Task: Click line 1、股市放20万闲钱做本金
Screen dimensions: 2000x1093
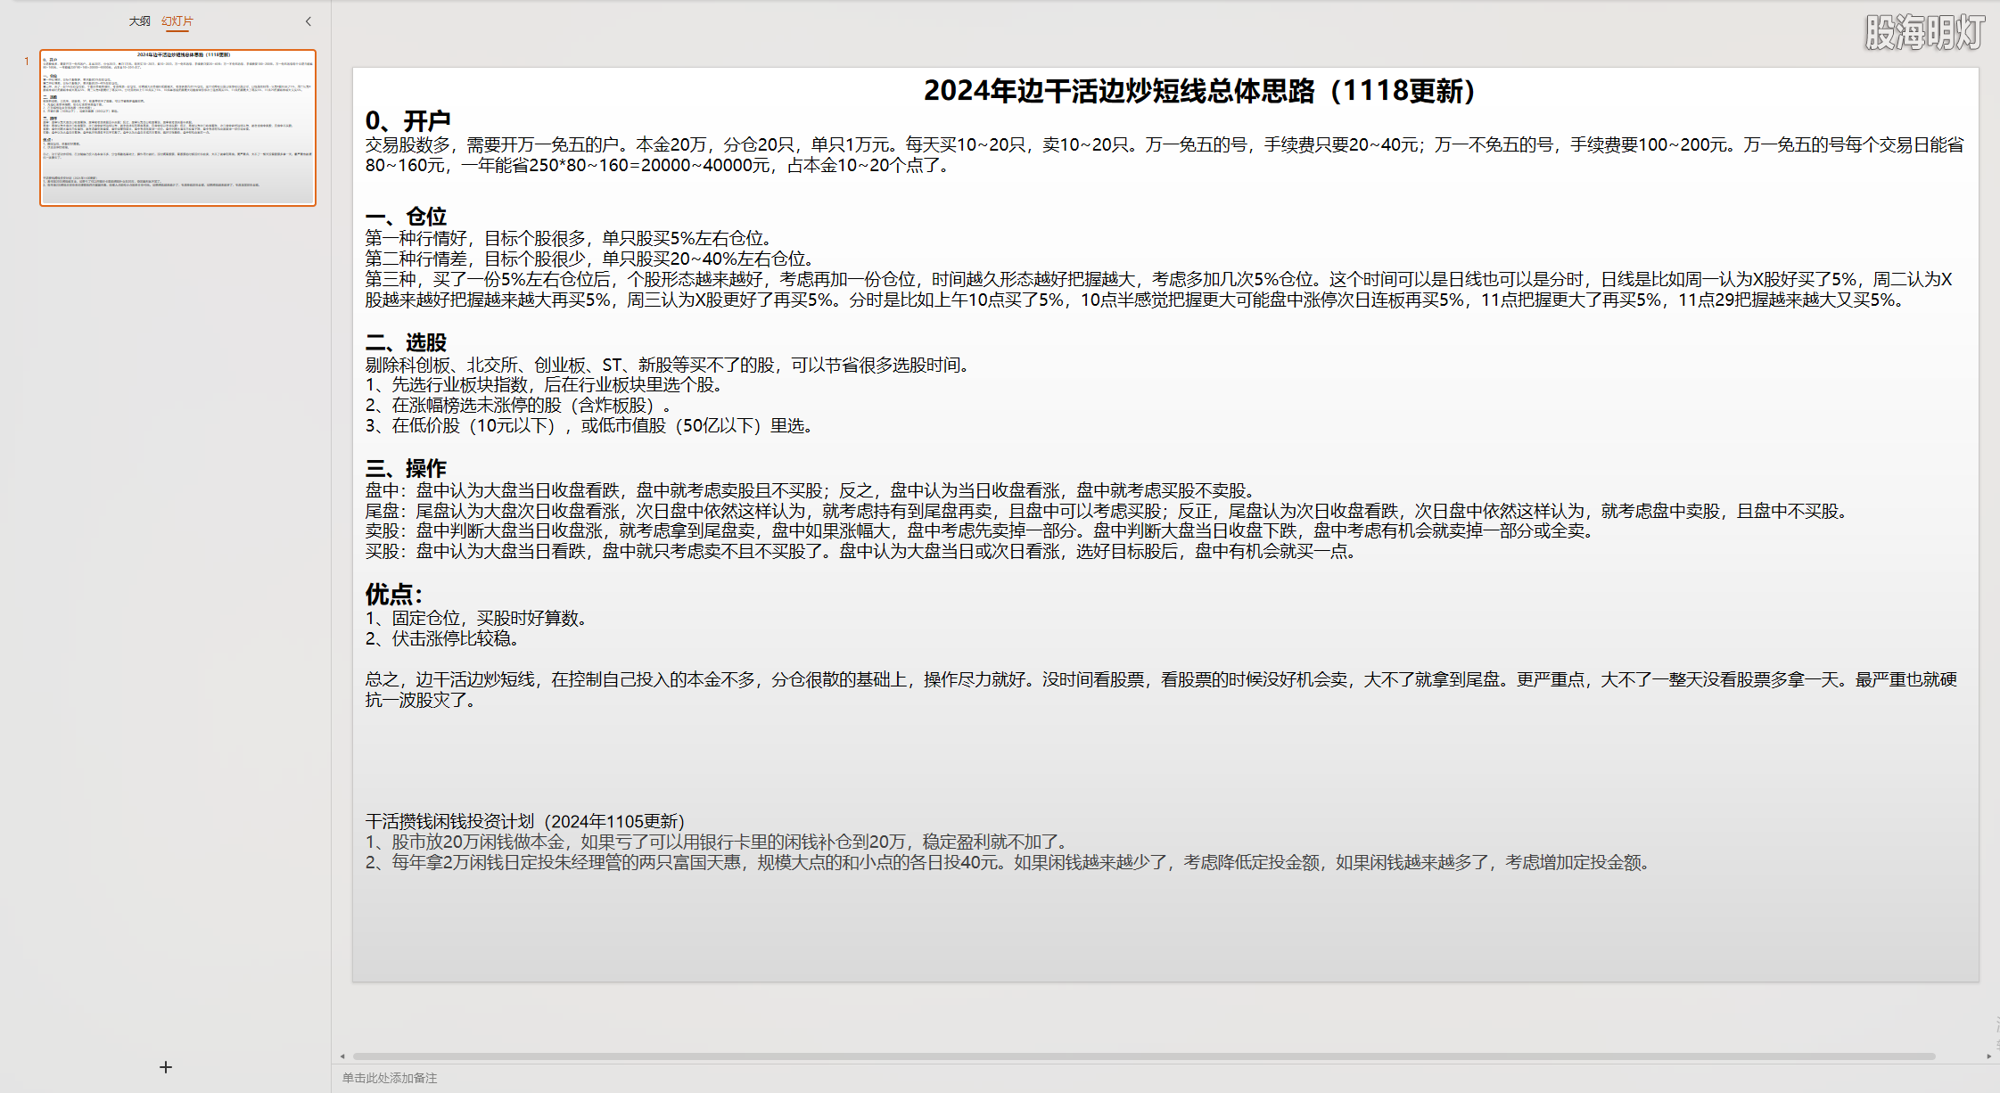Action: coord(716,842)
